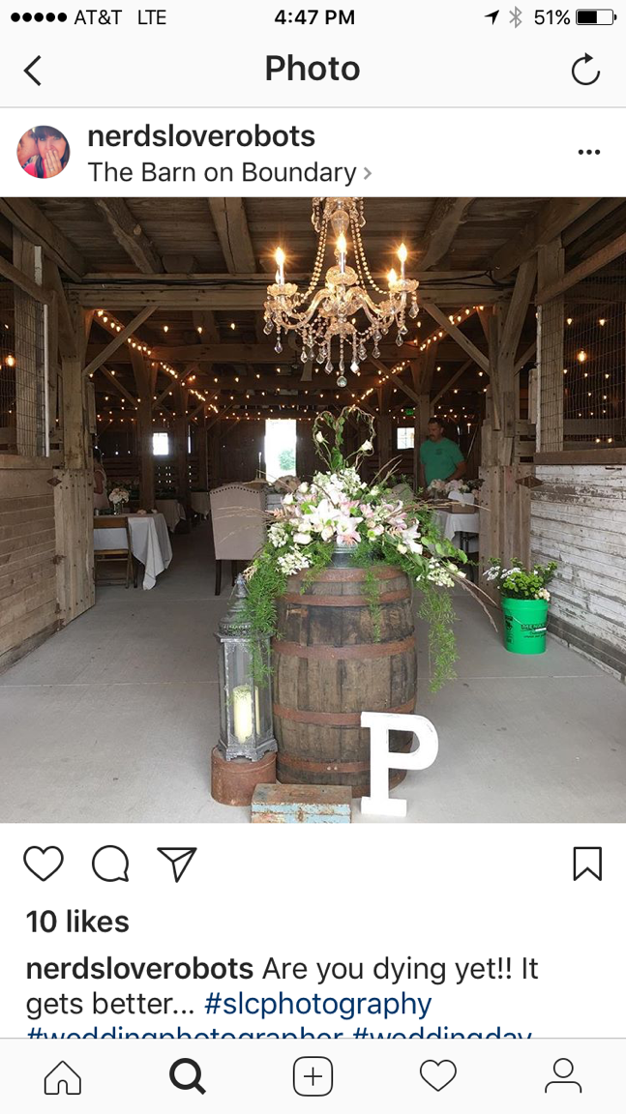Expand location via chevron next to Boundary
Image resolution: width=626 pixels, height=1114 pixels.
[368, 173]
